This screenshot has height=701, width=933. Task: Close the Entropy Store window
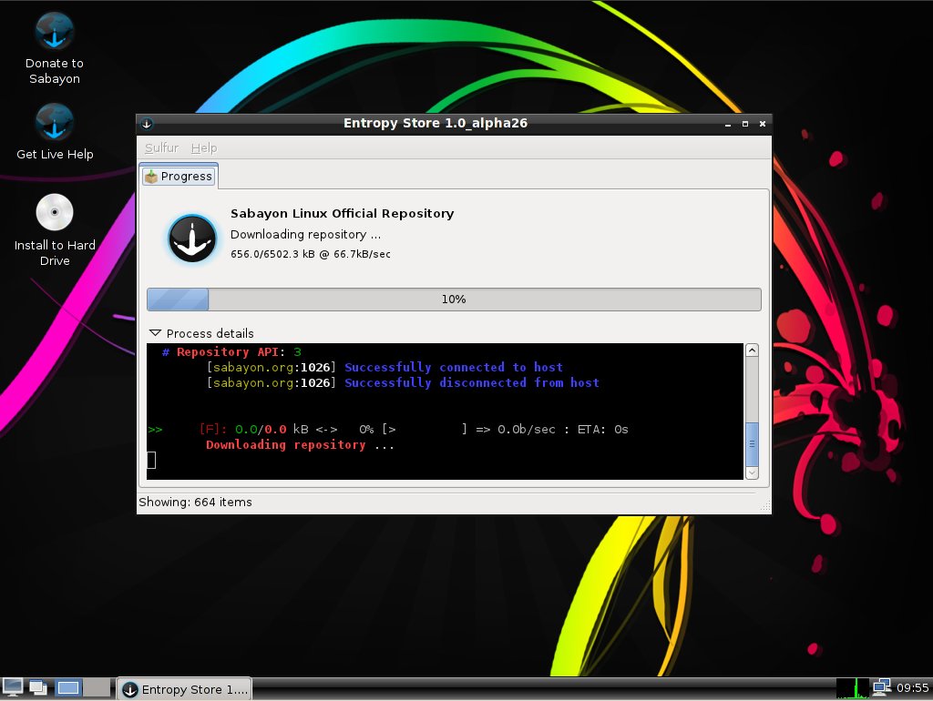click(x=763, y=124)
